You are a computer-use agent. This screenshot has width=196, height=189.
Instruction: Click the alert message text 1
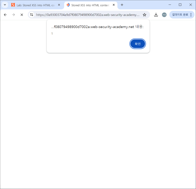tap(52, 34)
